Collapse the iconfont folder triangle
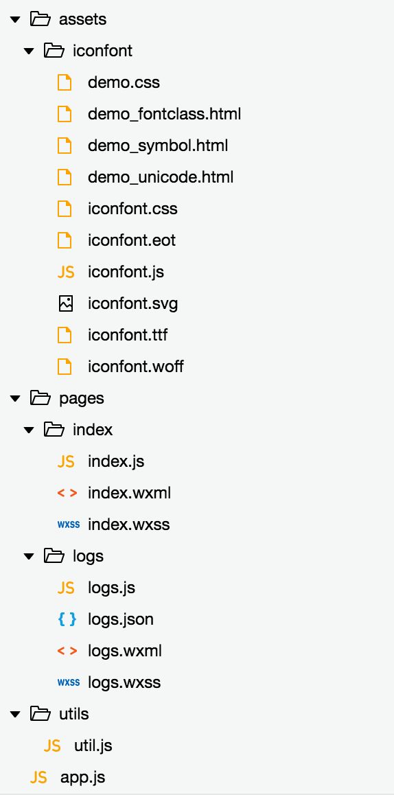This screenshot has width=394, height=795. [x=29, y=51]
